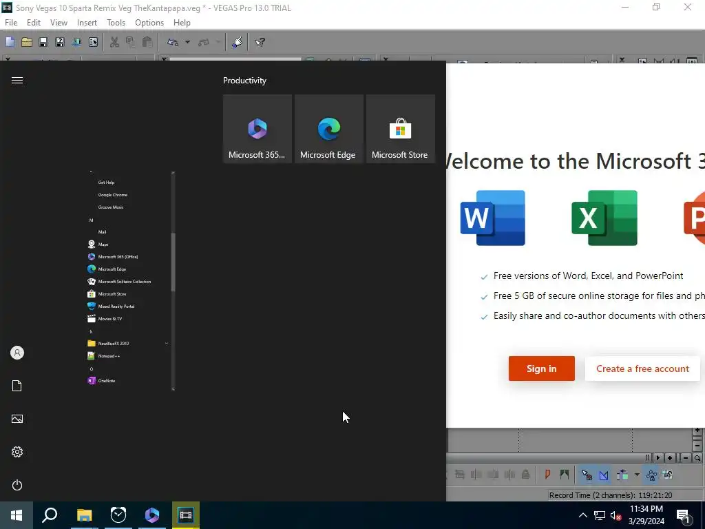705x529 pixels.
Task: Open the Help menu
Action: coord(182,23)
